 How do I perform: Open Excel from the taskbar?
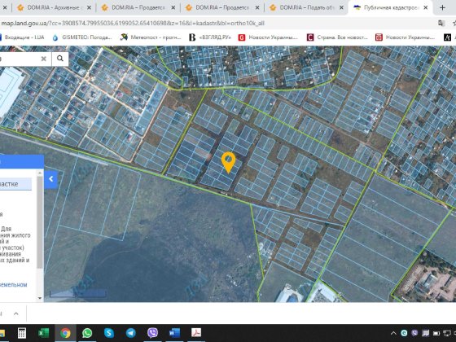(44, 333)
